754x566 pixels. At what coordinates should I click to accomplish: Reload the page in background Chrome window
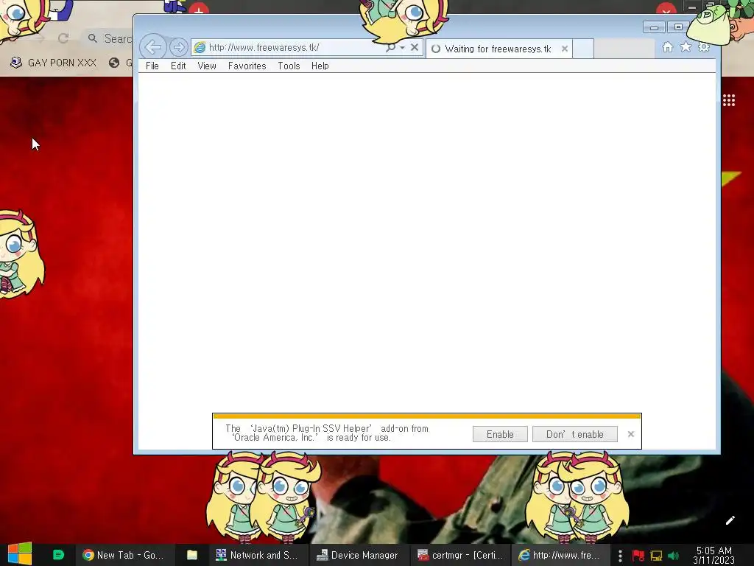click(63, 38)
